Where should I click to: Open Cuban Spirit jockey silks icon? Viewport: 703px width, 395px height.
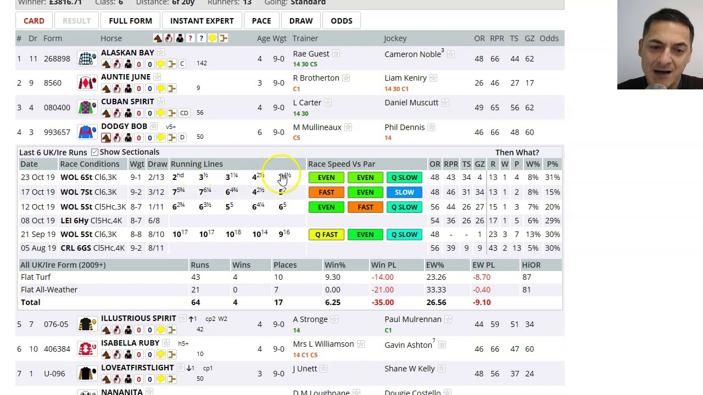(116, 113)
